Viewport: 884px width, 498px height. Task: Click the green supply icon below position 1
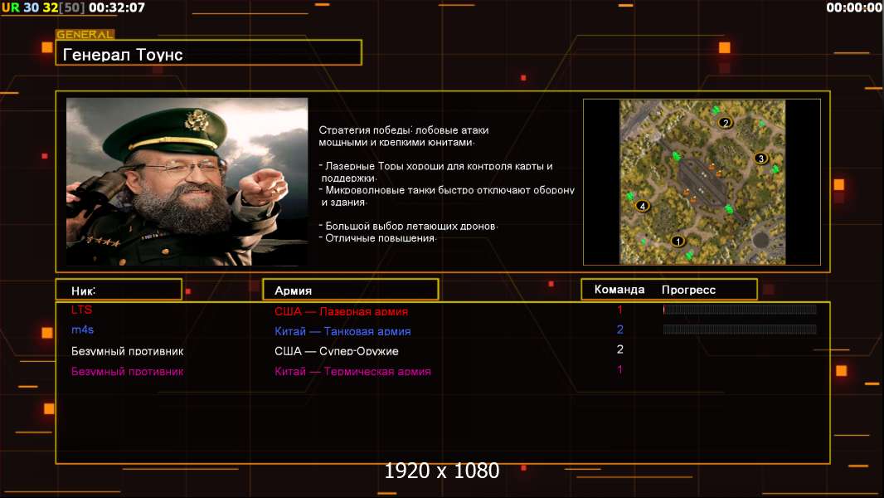click(x=689, y=255)
